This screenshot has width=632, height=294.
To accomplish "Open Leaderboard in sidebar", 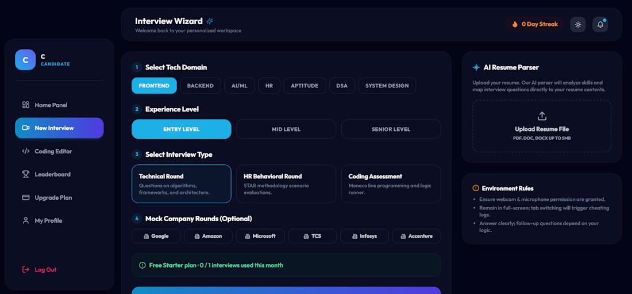I will pyautogui.click(x=59, y=175).
